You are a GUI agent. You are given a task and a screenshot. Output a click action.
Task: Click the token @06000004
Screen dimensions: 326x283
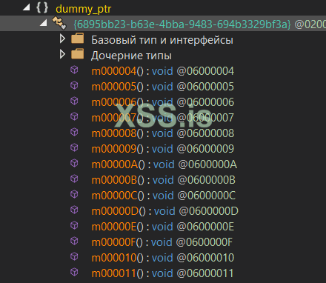pos(205,71)
